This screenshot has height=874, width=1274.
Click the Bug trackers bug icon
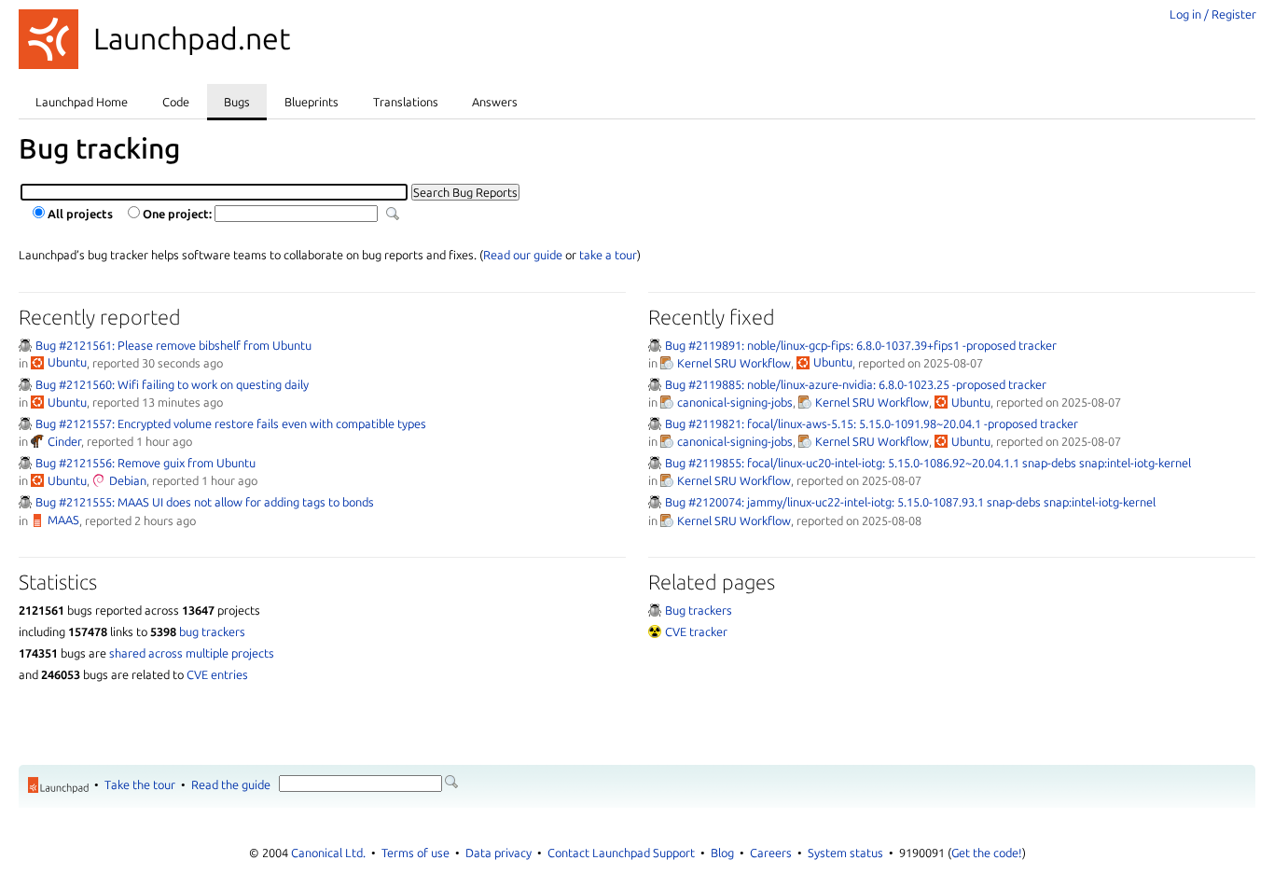coord(655,610)
